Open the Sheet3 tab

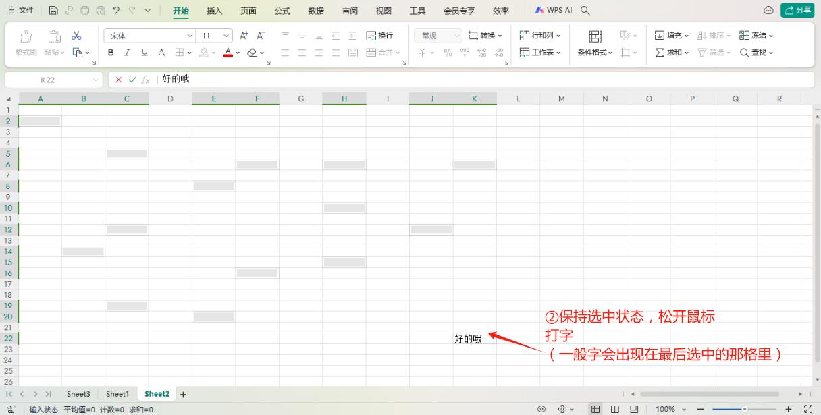[x=78, y=394]
